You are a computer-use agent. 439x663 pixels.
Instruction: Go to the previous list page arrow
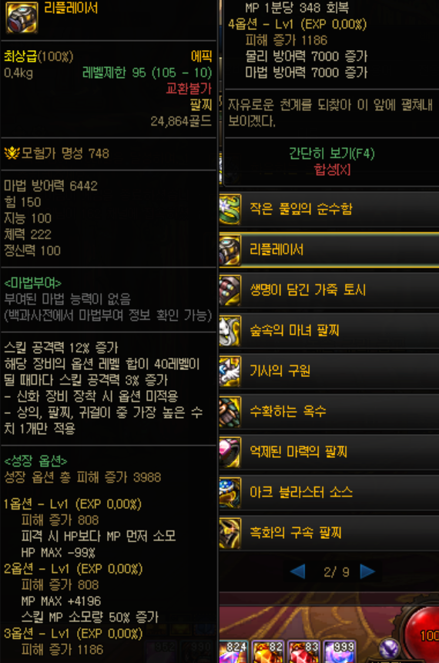click(298, 572)
